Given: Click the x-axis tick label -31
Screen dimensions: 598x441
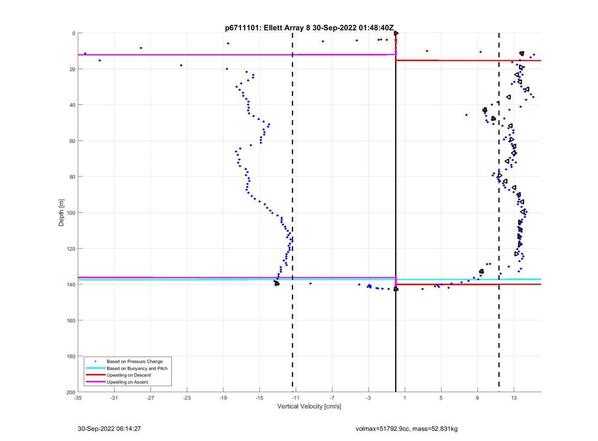Looking at the screenshot, I should 114,398.
